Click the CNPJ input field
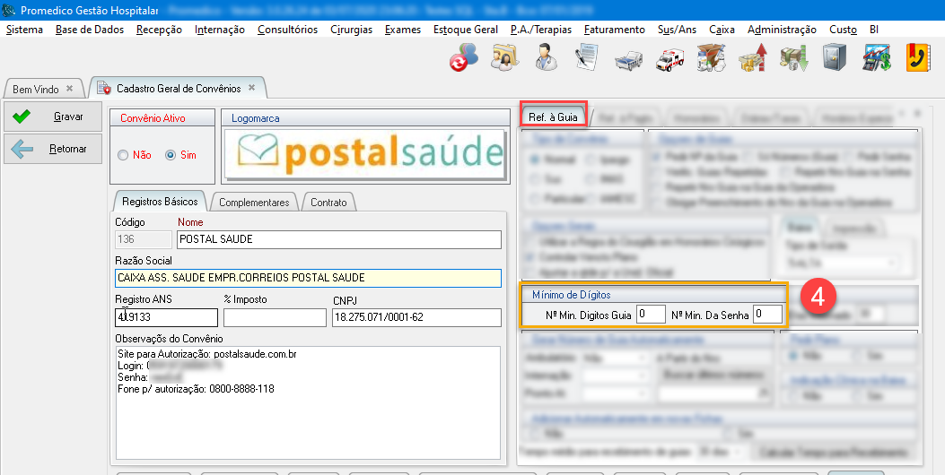Screen dimensions: 945x475 416,317
